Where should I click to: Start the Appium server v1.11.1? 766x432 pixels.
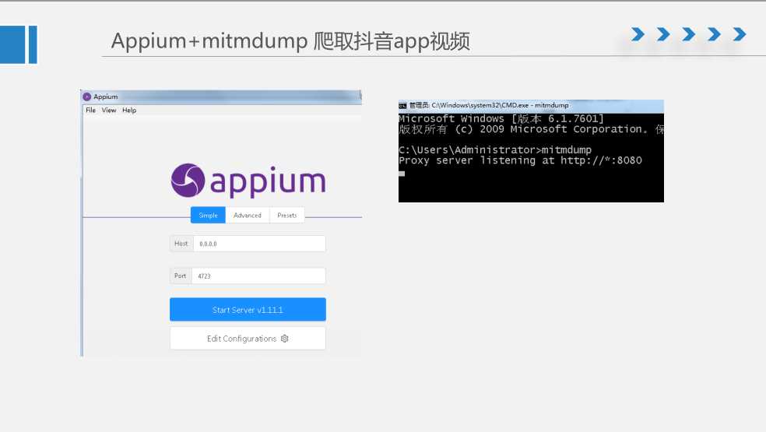248,309
